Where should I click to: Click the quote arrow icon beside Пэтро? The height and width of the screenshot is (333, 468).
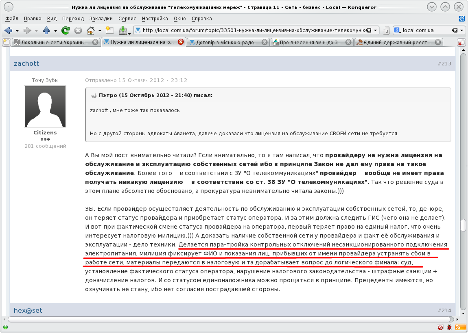coord(94,95)
